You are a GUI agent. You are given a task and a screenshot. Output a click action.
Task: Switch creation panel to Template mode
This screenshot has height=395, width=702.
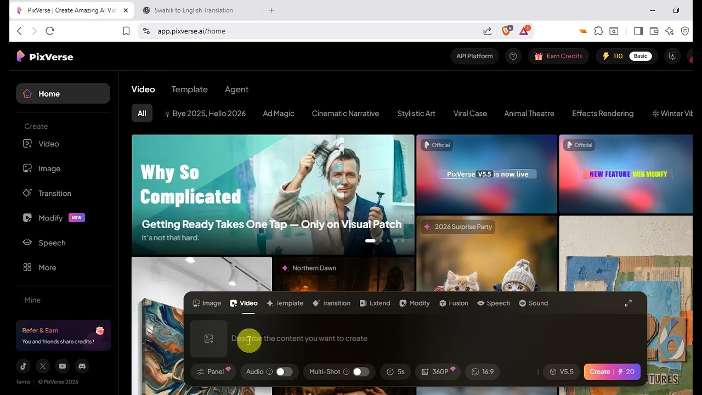pos(285,303)
